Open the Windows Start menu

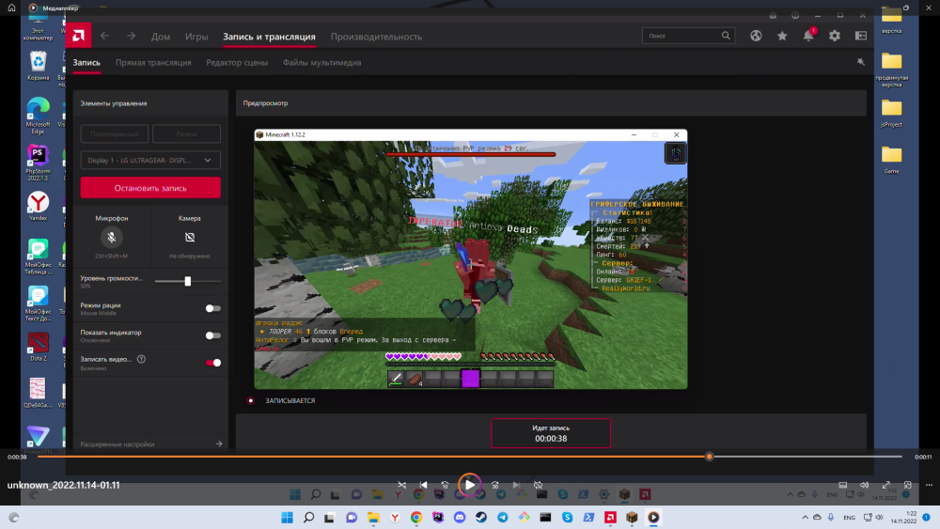point(287,517)
